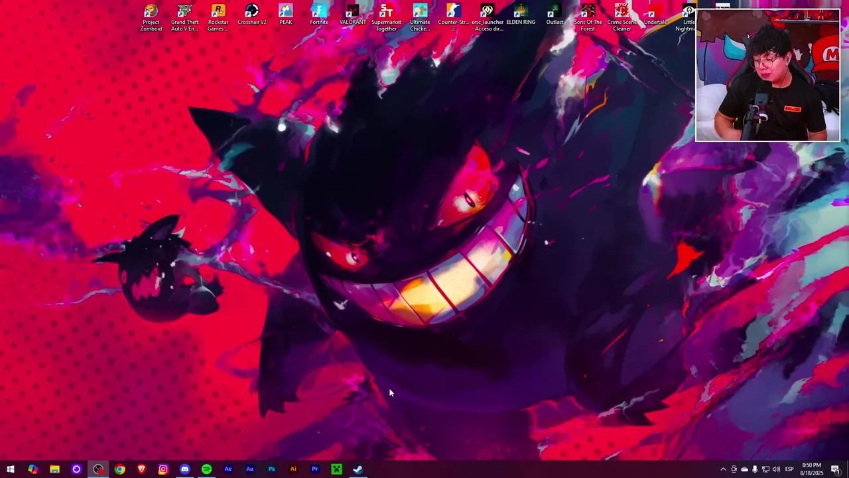This screenshot has height=478, width=849.
Task: Open Copilot from the taskbar
Action: click(33, 469)
